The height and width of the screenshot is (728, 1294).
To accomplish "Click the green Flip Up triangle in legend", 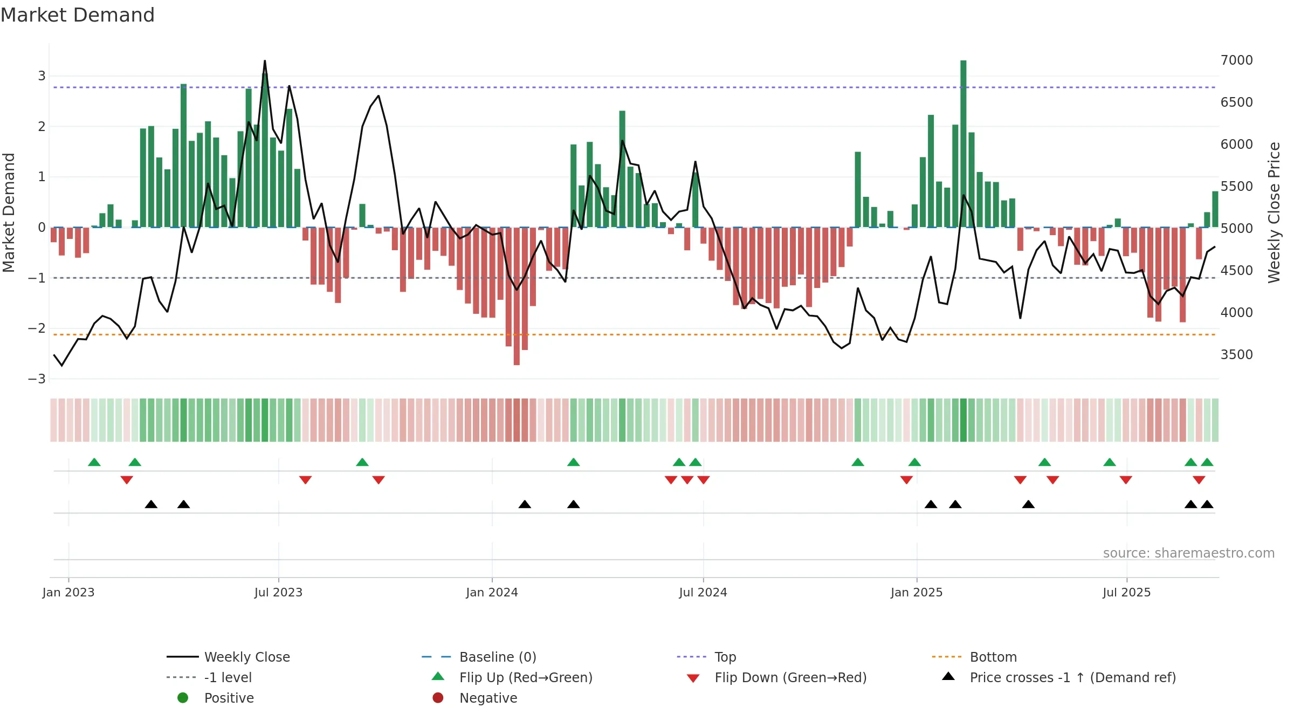I will coord(438,676).
